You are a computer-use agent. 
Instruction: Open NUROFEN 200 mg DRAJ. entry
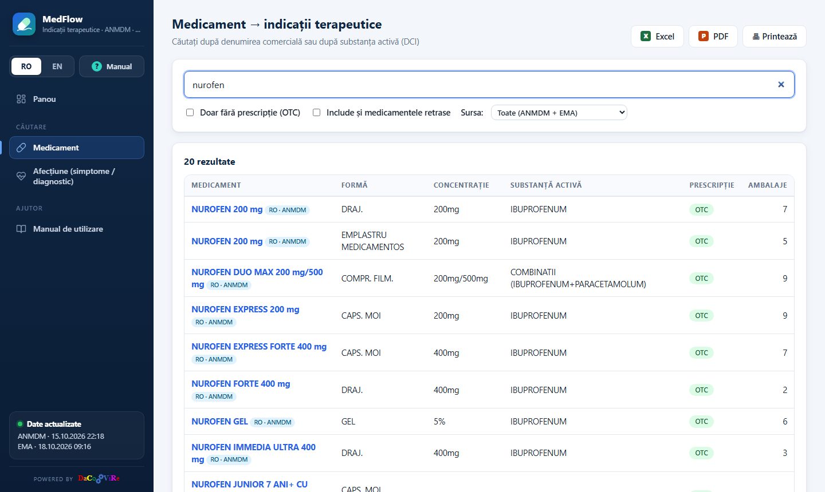(227, 209)
